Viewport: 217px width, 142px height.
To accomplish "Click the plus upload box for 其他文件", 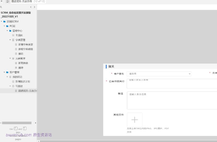I will point(135,120).
